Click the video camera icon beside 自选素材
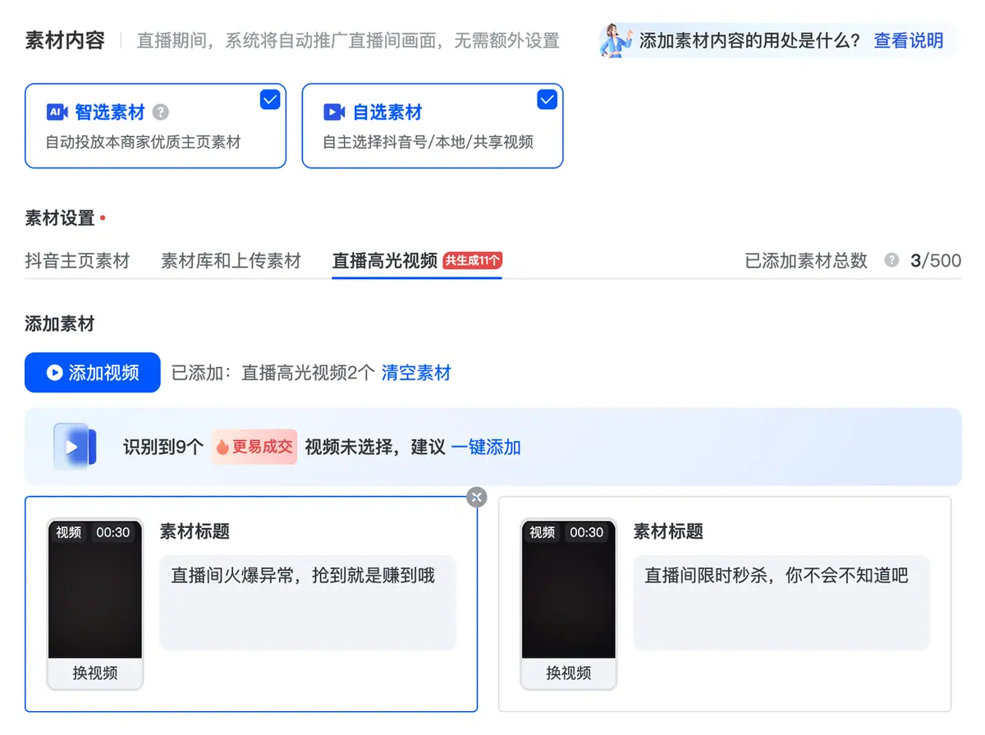 point(334,112)
